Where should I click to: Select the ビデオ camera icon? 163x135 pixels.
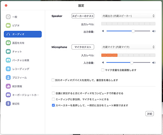8,25
